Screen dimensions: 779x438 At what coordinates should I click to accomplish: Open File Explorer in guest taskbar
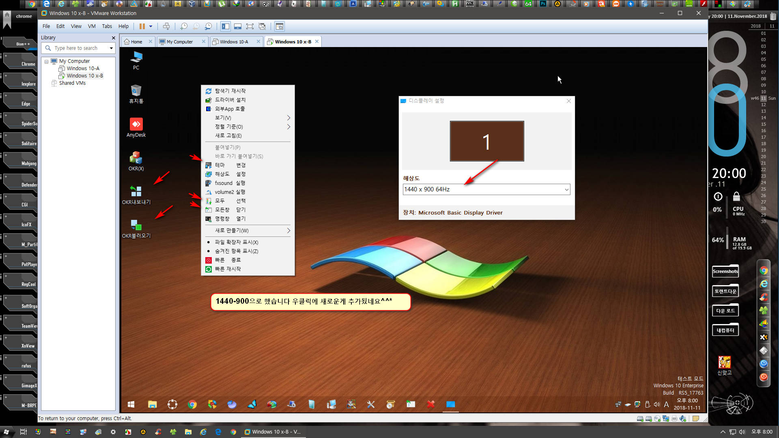[x=152, y=404]
